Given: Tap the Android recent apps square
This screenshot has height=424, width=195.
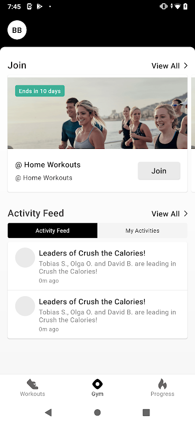Looking at the screenshot, I should [146, 412].
